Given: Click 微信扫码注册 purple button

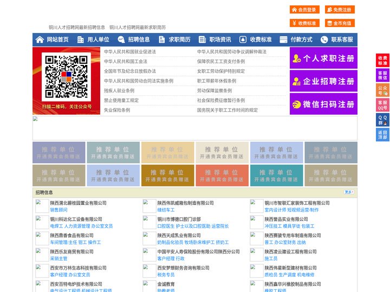Looking at the screenshot, I should pos(323,104).
